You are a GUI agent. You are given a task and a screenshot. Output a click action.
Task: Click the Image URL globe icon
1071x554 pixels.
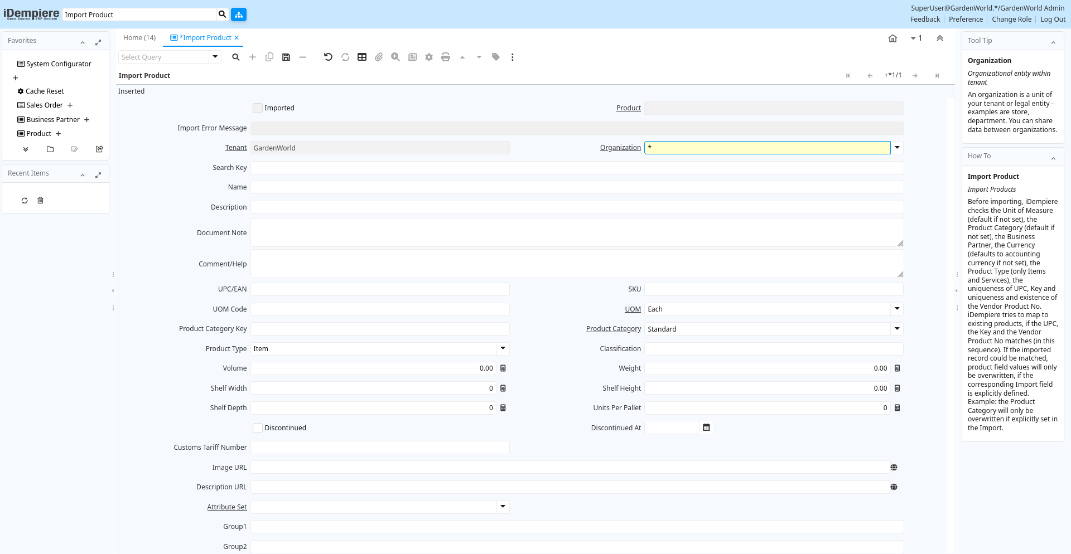(x=894, y=468)
